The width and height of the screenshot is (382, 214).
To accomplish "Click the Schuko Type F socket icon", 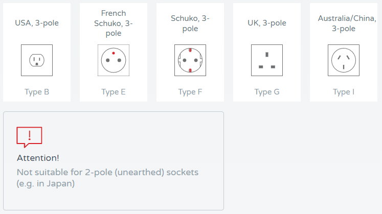I will (x=190, y=60).
